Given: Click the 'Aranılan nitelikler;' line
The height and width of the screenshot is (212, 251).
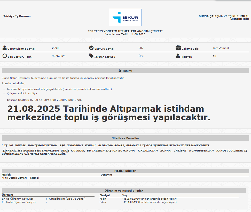Looking at the screenshot, I should pyautogui.click(x=14, y=84).
